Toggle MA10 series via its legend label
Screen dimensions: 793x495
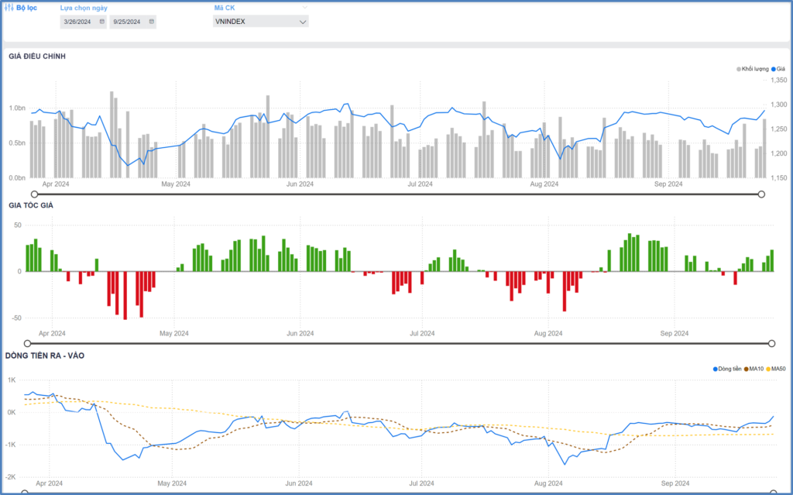(756, 369)
